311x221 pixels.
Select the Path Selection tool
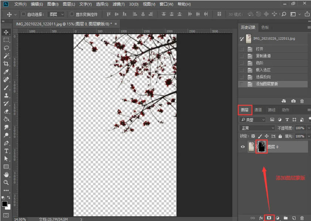pyautogui.click(x=6, y=159)
